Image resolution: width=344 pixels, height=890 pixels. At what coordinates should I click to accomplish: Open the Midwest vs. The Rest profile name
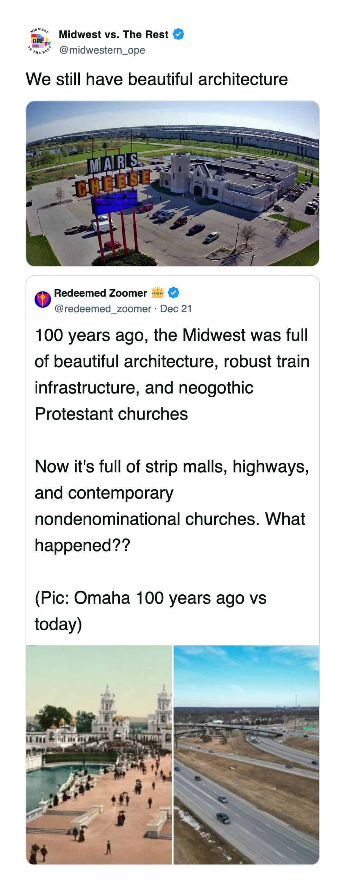(114, 35)
